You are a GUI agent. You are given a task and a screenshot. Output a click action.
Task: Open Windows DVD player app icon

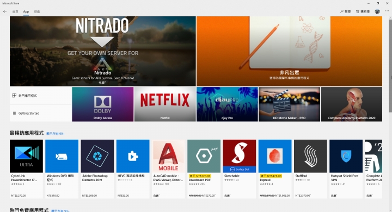[62, 156]
